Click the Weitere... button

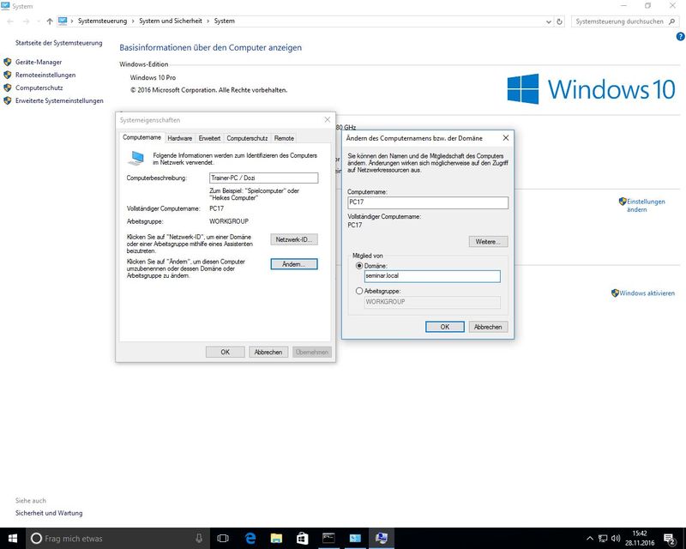pyautogui.click(x=488, y=242)
